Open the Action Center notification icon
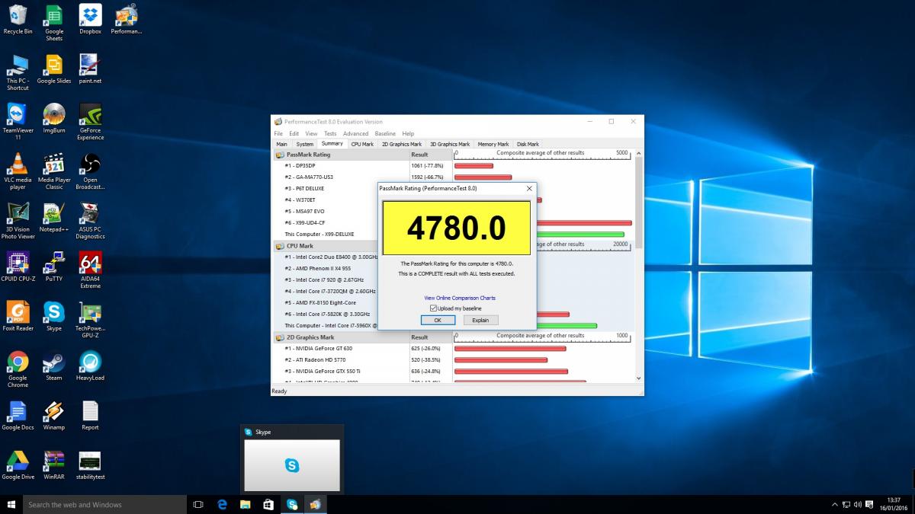915x514 pixels. (x=869, y=504)
